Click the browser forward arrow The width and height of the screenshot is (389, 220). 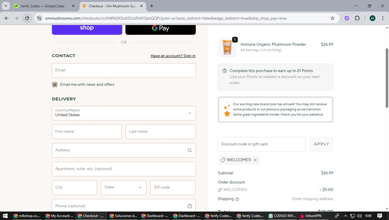click(17, 18)
